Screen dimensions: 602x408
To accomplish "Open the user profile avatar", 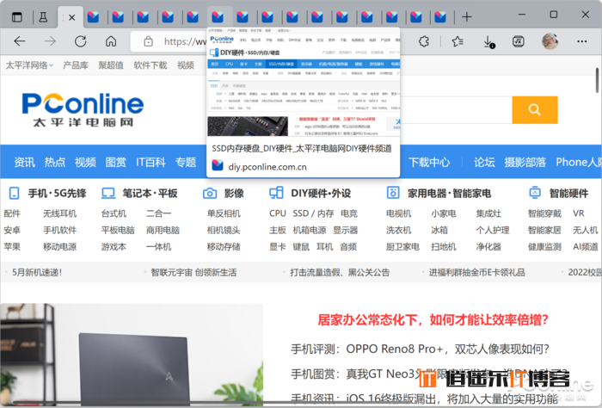I will pyautogui.click(x=550, y=41).
